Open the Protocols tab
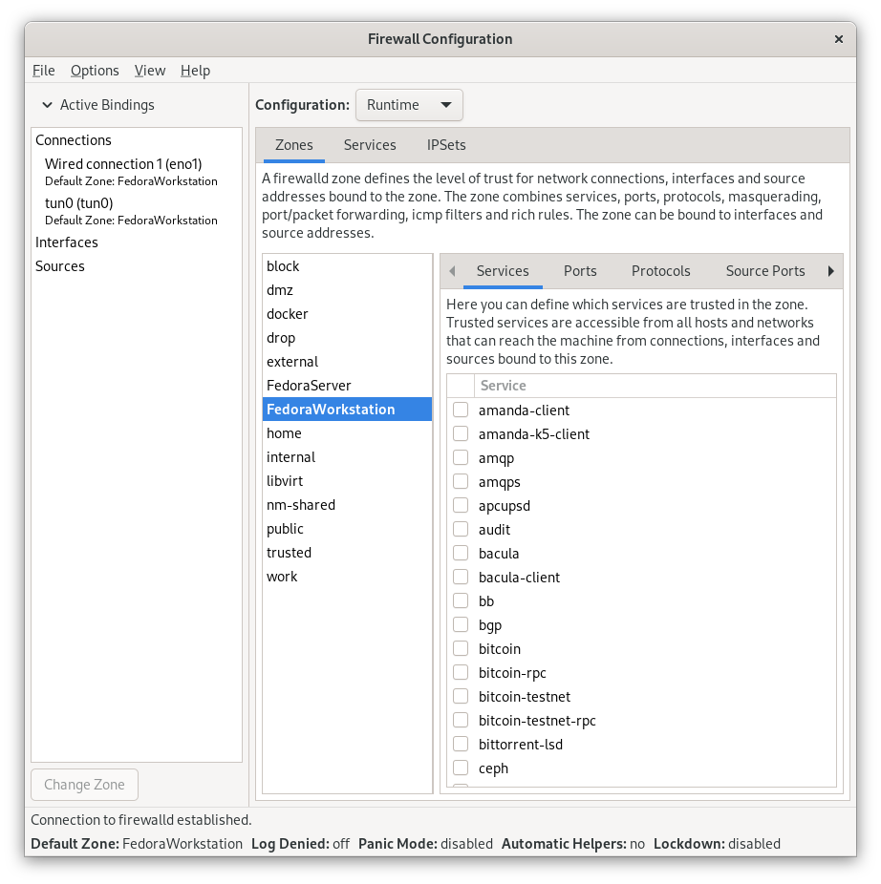 pyautogui.click(x=660, y=271)
